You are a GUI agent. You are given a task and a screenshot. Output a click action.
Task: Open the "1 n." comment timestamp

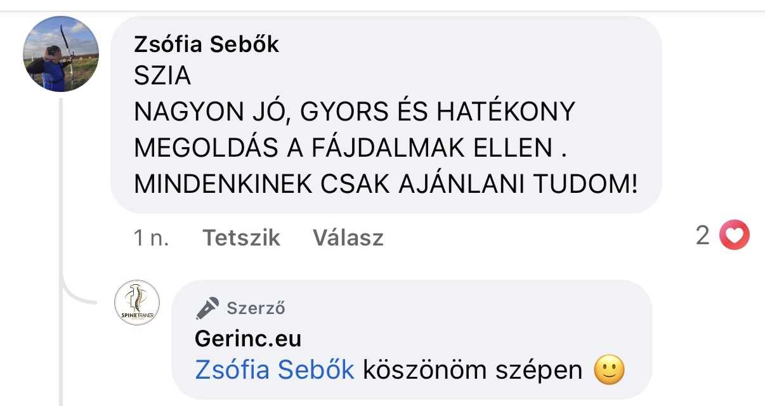pyautogui.click(x=151, y=238)
